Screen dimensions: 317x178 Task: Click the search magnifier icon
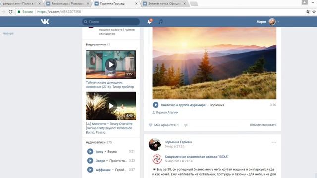(x=86, y=22)
